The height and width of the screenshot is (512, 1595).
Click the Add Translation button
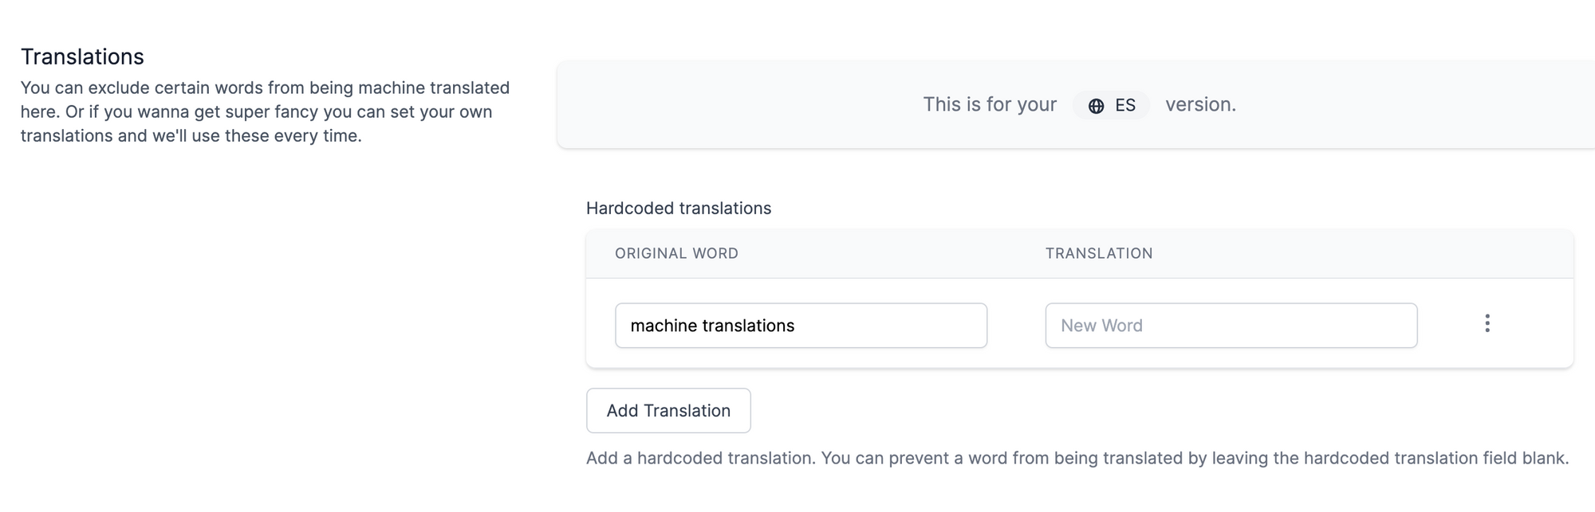click(668, 411)
